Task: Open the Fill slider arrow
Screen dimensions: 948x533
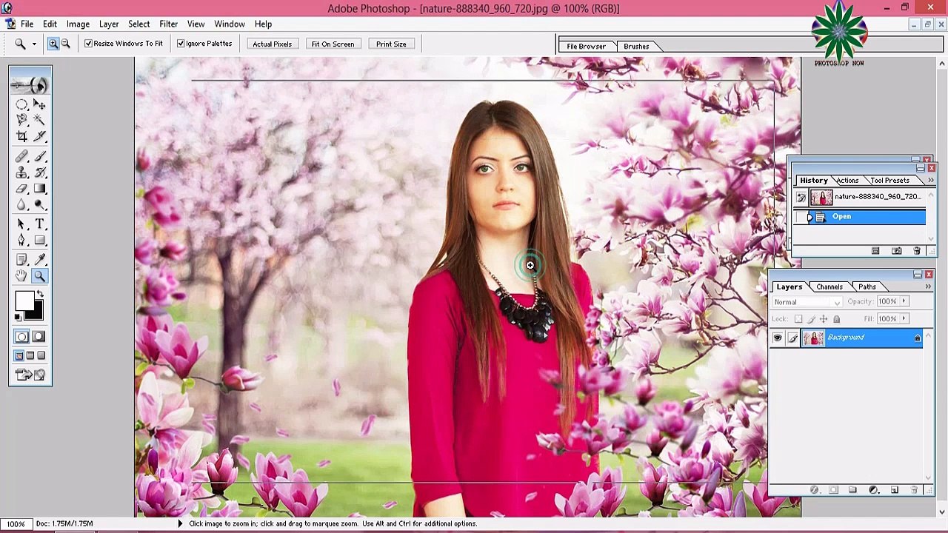Action: (904, 318)
